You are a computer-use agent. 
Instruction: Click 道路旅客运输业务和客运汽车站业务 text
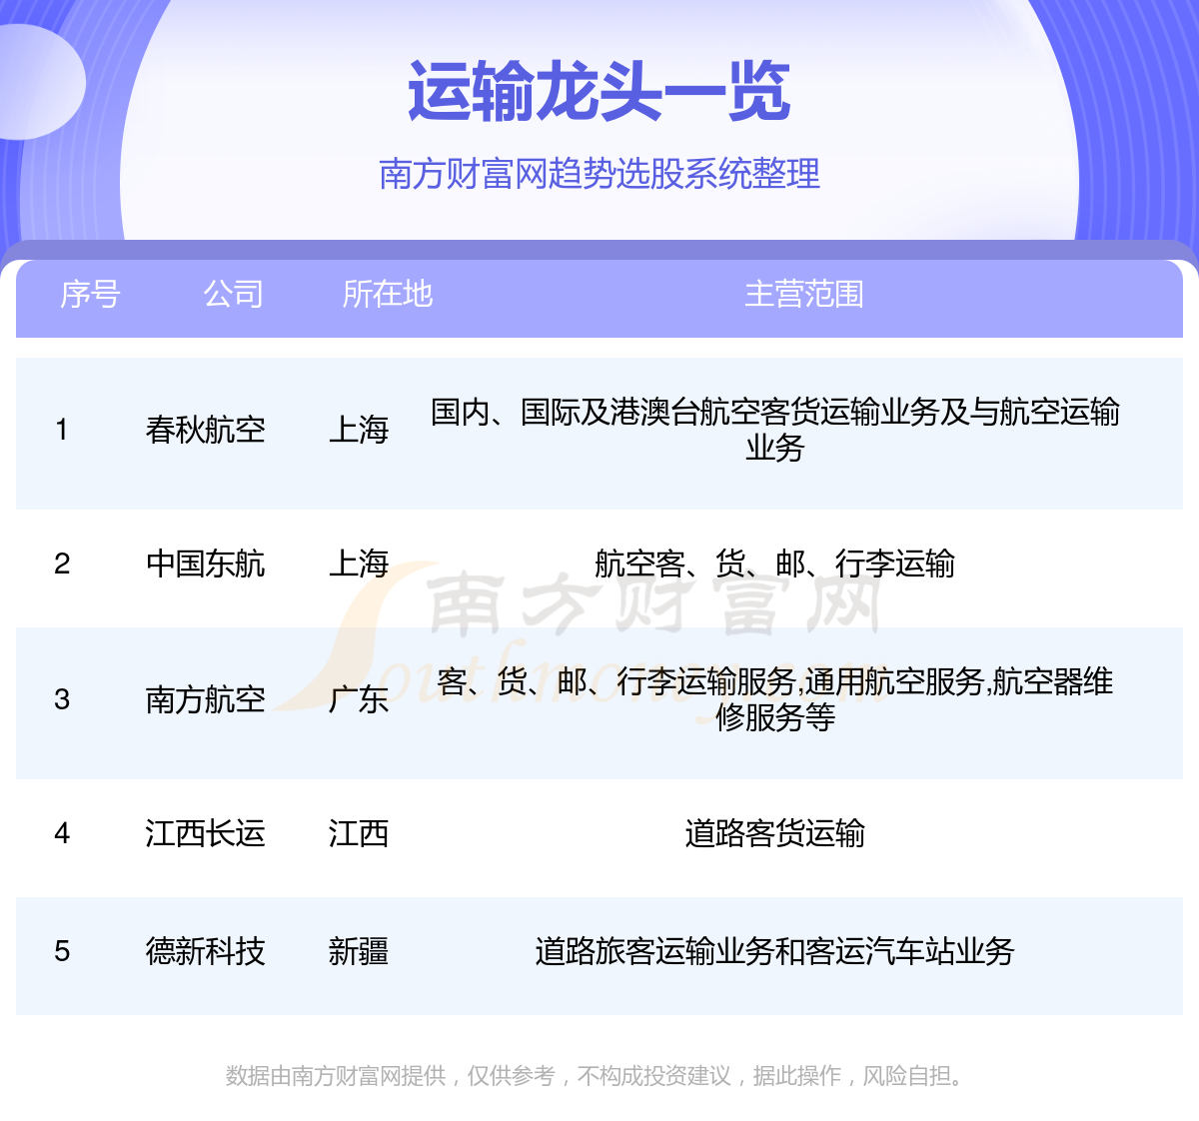(x=775, y=951)
